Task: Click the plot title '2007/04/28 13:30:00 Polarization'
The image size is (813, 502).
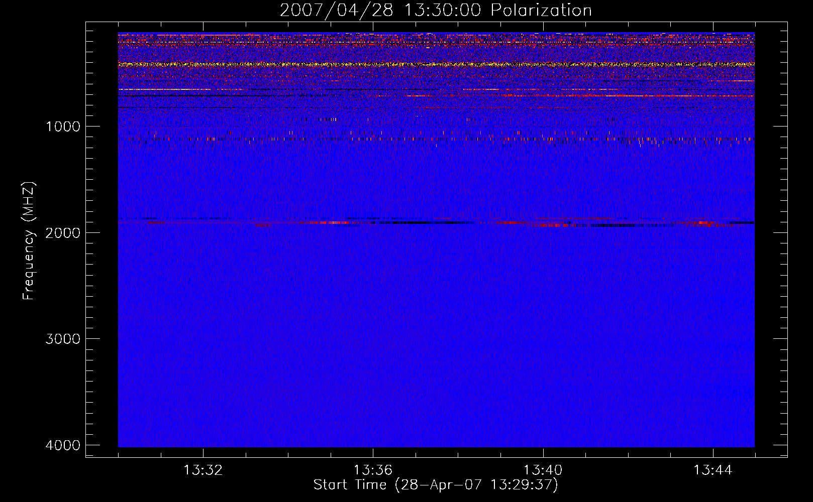Action: tap(436, 10)
